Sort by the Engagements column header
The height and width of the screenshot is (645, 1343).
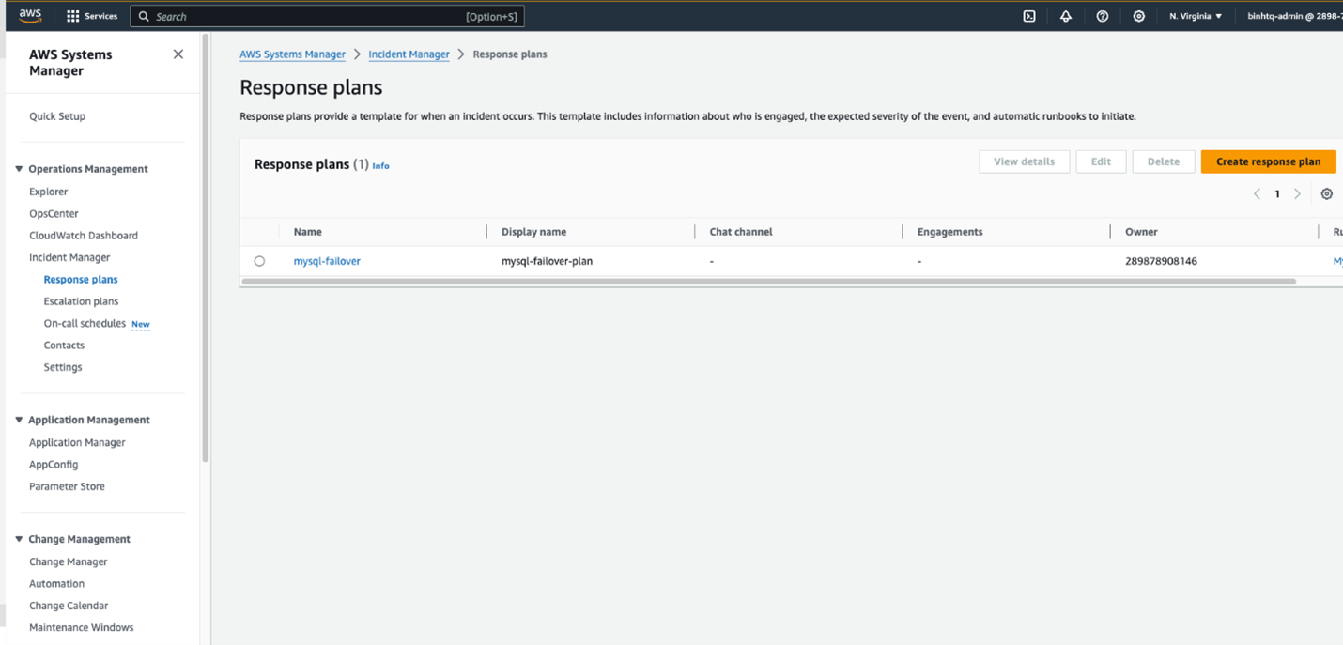coord(949,232)
